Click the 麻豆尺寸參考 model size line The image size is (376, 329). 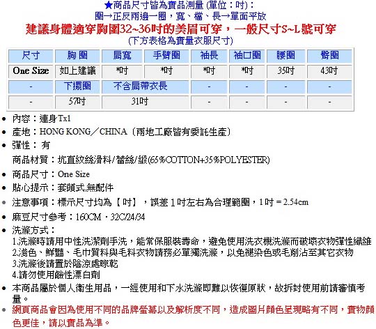79,217
